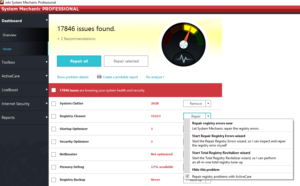Toggle Repair registry problems with ActiveCare
Viewport: 300px width, 186px height.
coord(187,176)
